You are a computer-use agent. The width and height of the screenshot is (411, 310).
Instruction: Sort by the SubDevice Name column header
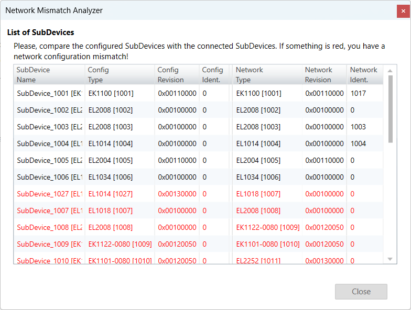49,75
